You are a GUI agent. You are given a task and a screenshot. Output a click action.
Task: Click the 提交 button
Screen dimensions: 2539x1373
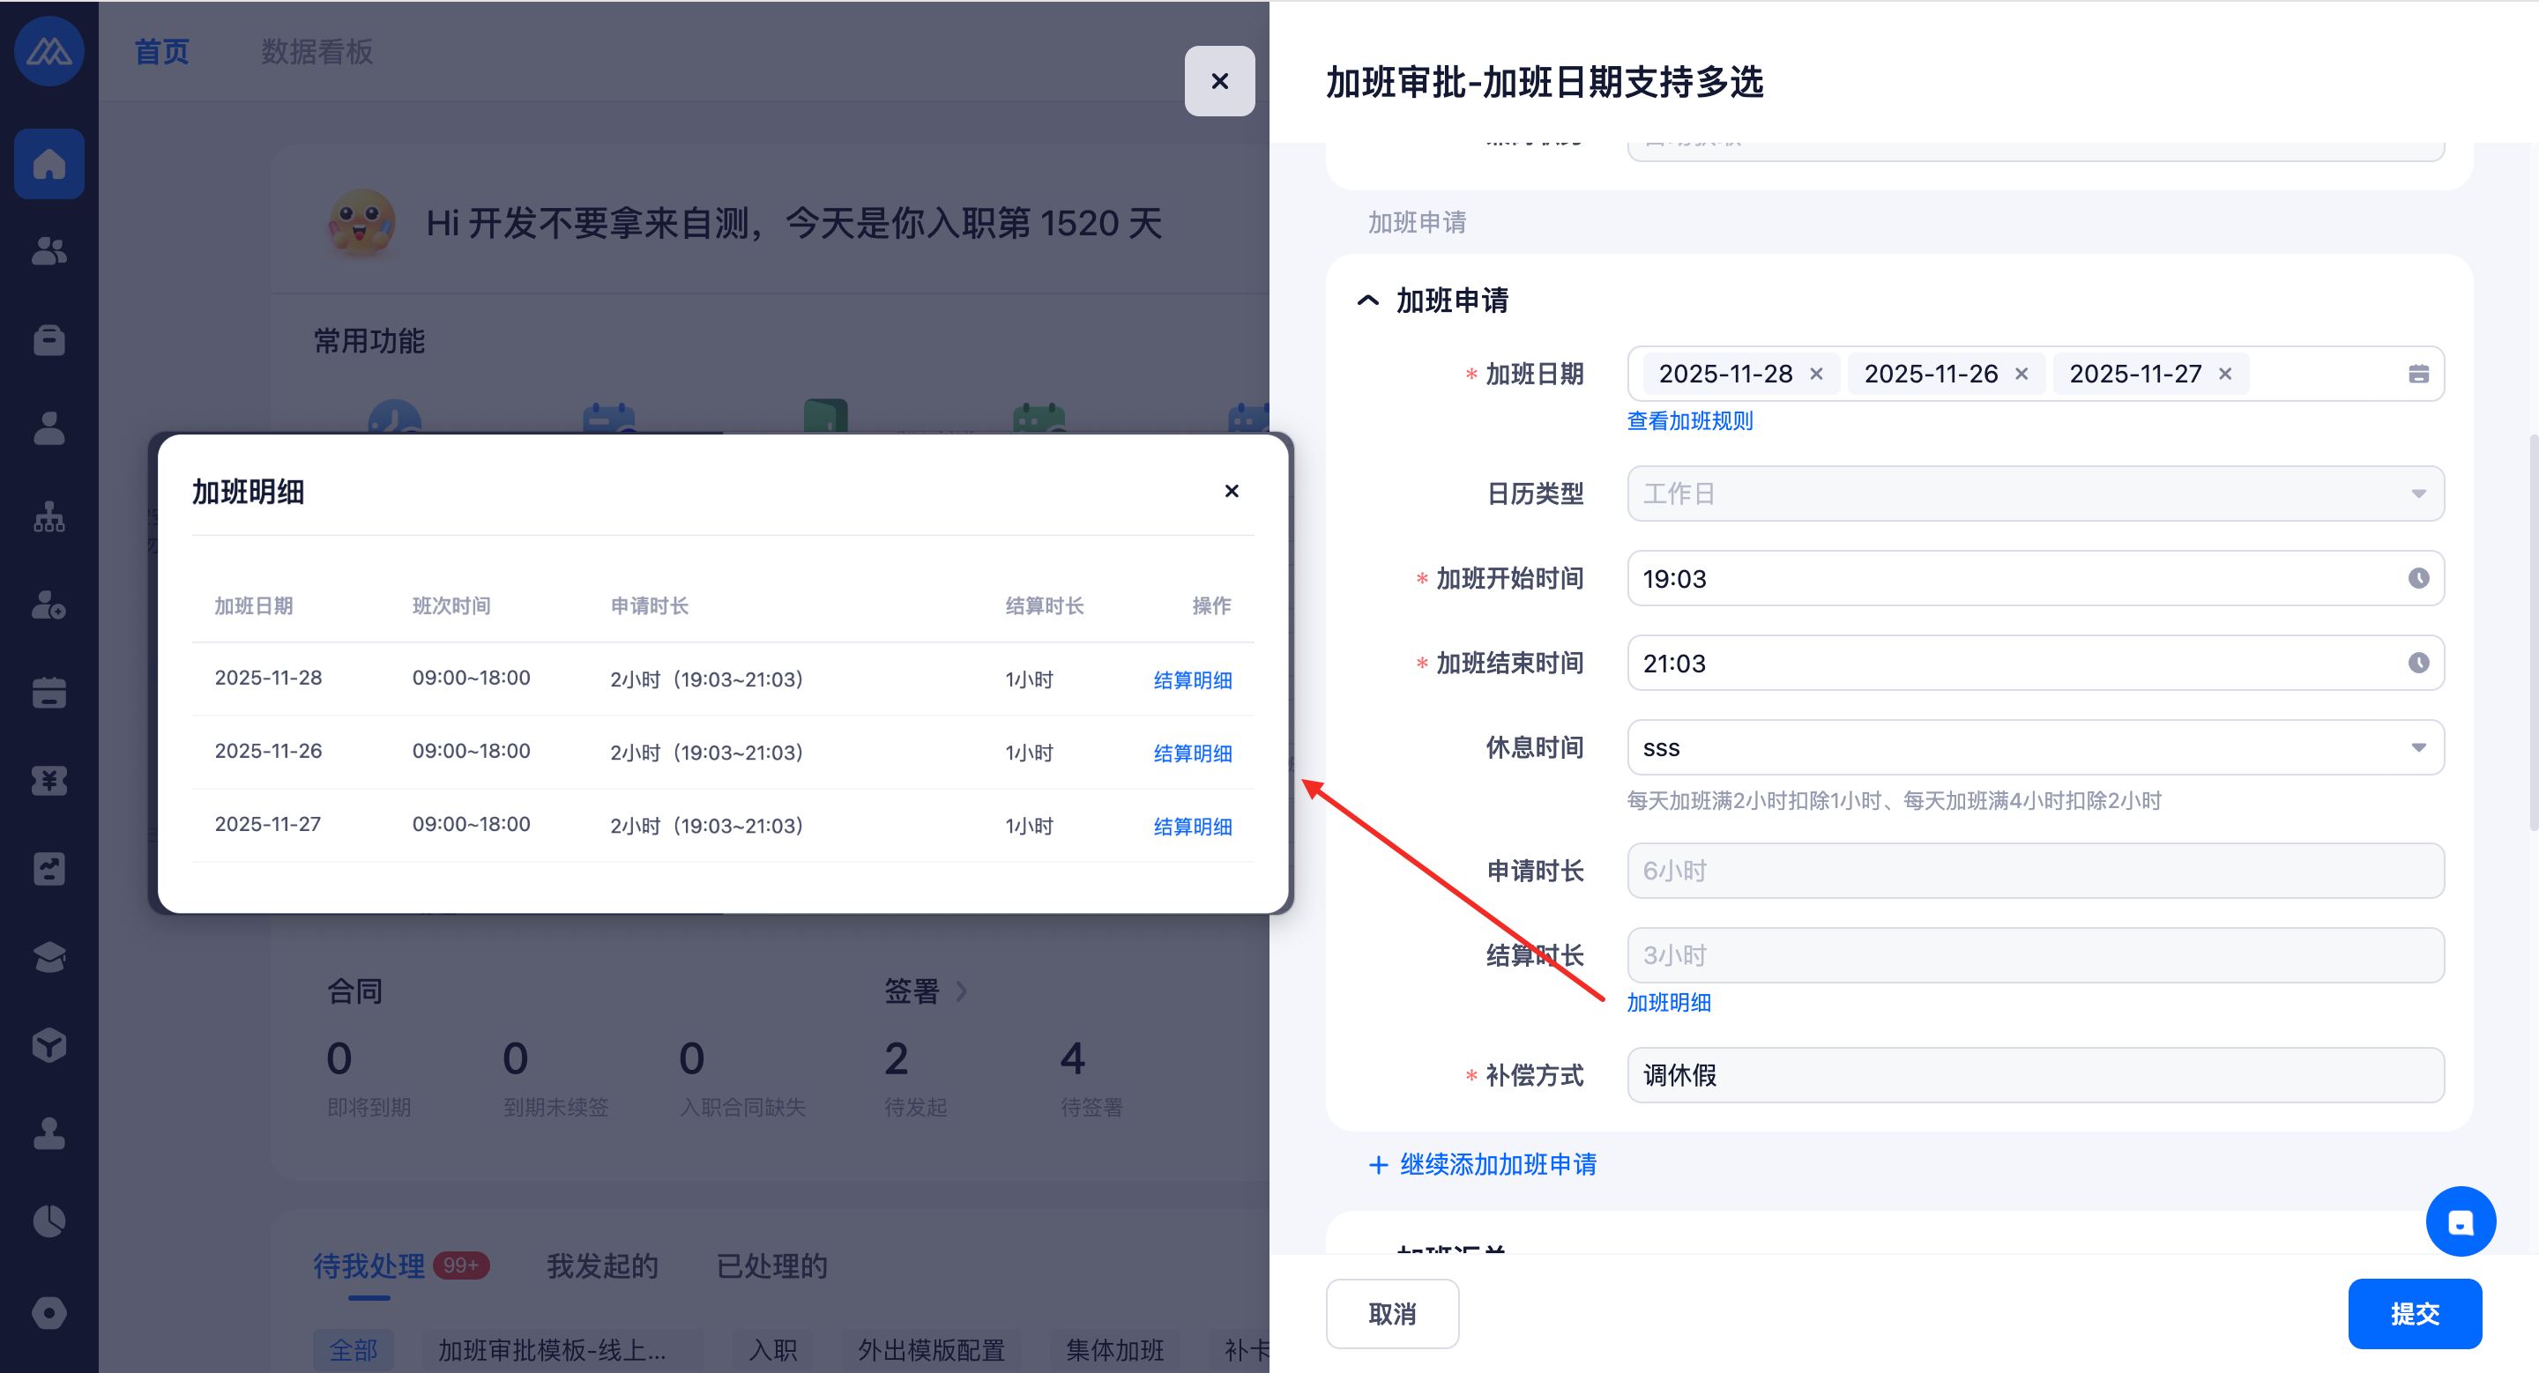click(x=2414, y=1313)
